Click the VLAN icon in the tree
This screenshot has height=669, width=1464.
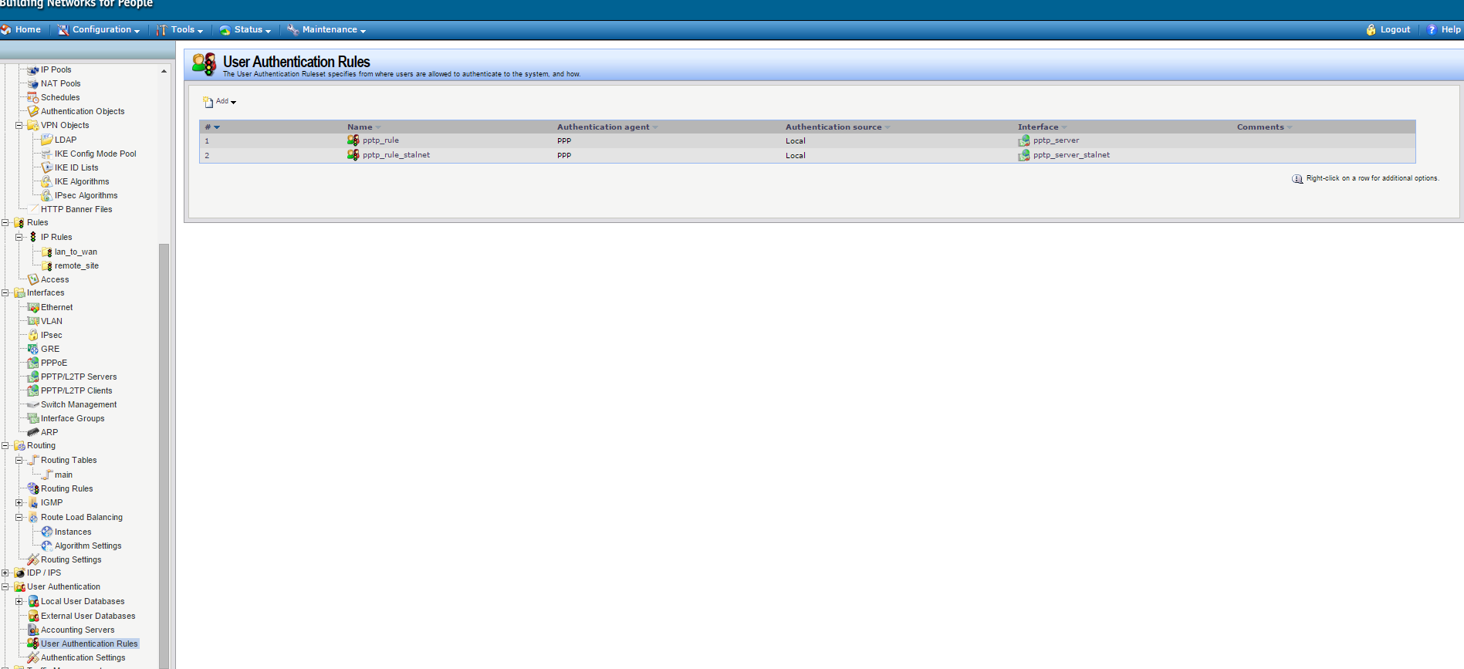33,321
